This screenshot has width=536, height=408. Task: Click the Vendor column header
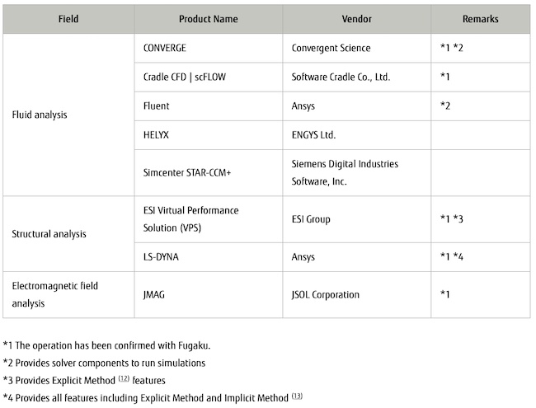click(x=357, y=19)
